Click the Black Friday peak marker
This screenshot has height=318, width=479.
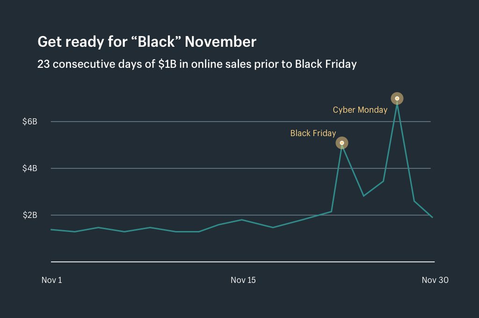point(342,143)
